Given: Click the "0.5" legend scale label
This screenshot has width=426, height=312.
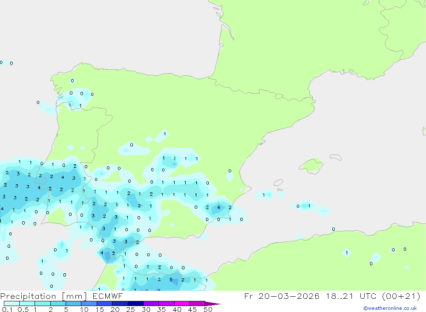Looking at the screenshot, I should click(23, 309).
